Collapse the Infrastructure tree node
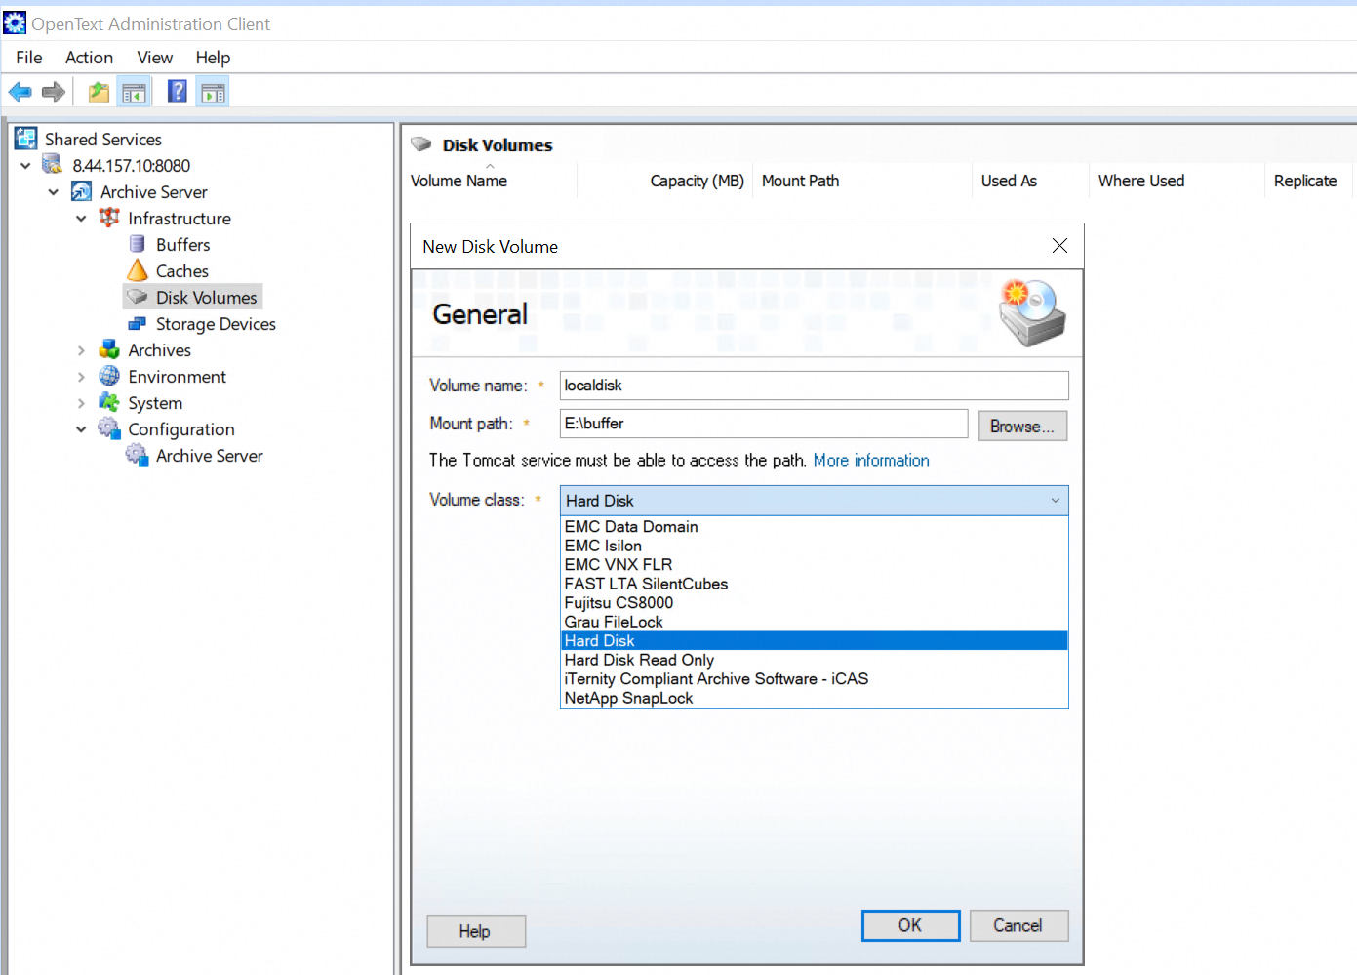Image resolution: width=1357 pixels, height=975 pixels. (x=81, y=219)
